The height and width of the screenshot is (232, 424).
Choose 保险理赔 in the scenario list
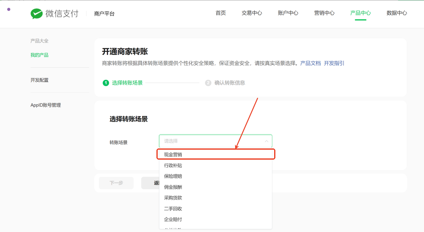215,176
